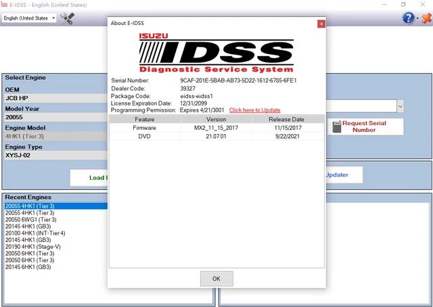Select the Engine Type XYSJ-02 field
The width and height of the screenshot is (433, 307).
coord(56,155)
